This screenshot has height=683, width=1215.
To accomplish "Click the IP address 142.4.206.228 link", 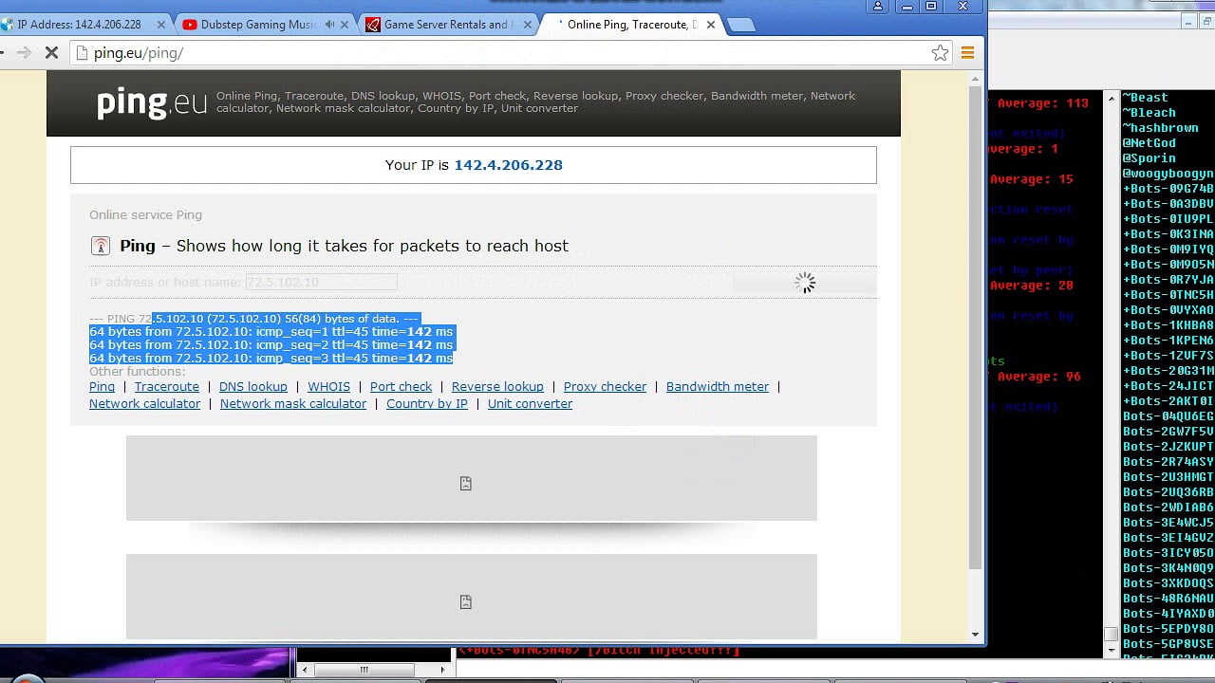I will tap(508, 165).
